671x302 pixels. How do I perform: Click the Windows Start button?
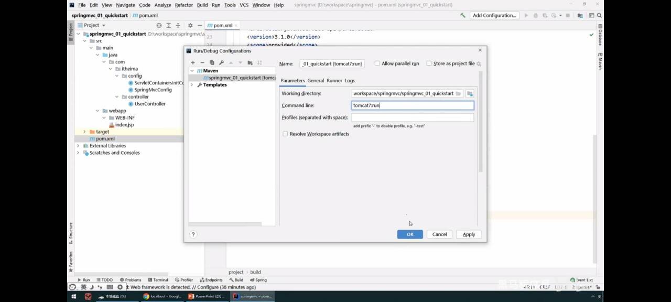point(73,296)
